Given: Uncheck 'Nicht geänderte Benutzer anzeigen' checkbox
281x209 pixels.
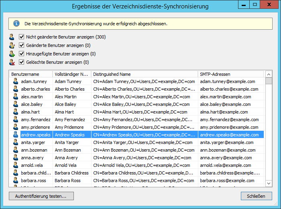Looking at the screenshot, I should [x=22, y=37].
